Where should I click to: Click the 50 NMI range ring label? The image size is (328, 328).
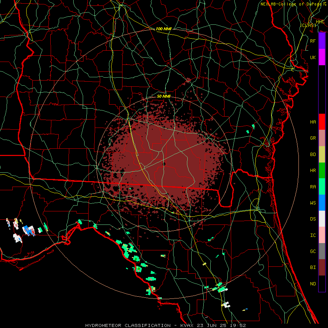pyautogui.click(x=164, y=96)
